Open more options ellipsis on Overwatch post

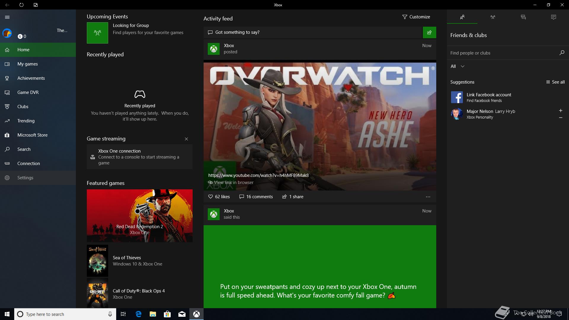coord(428,197)
